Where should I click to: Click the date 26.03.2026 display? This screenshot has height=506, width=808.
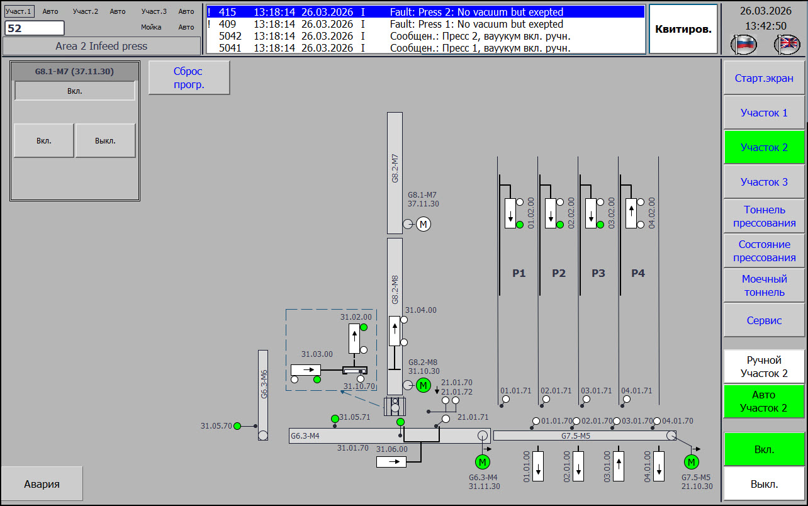765,11
